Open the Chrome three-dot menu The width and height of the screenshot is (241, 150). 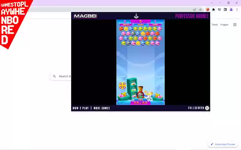click(x=237, y=9)
